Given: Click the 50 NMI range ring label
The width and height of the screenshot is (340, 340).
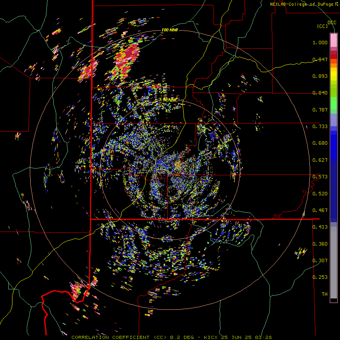Looking at the screenshot, I should coord(170,100).
